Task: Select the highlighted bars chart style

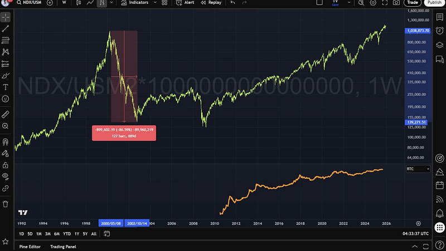Action: pyautogui.click(x=102, y=3)
